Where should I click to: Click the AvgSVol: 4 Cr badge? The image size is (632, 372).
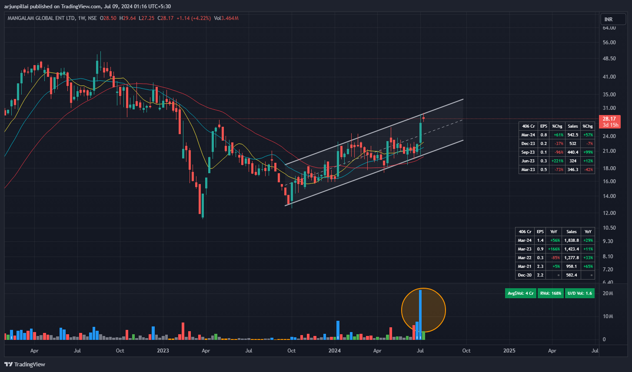[x=520, y=293]
